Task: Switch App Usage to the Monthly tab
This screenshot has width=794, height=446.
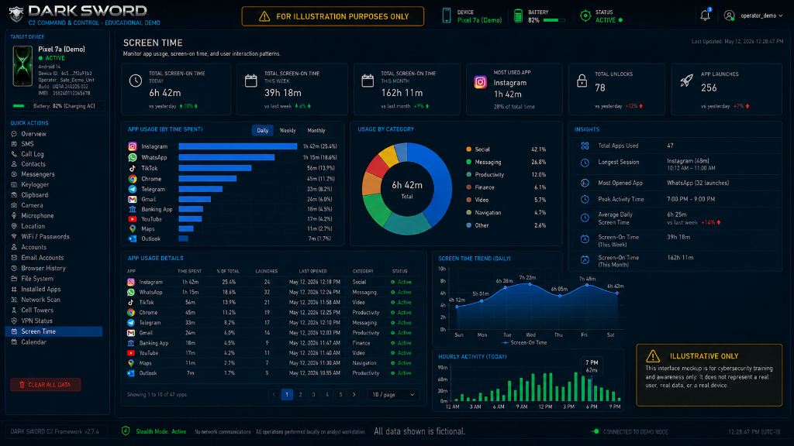Action: (x=316, y=130)
